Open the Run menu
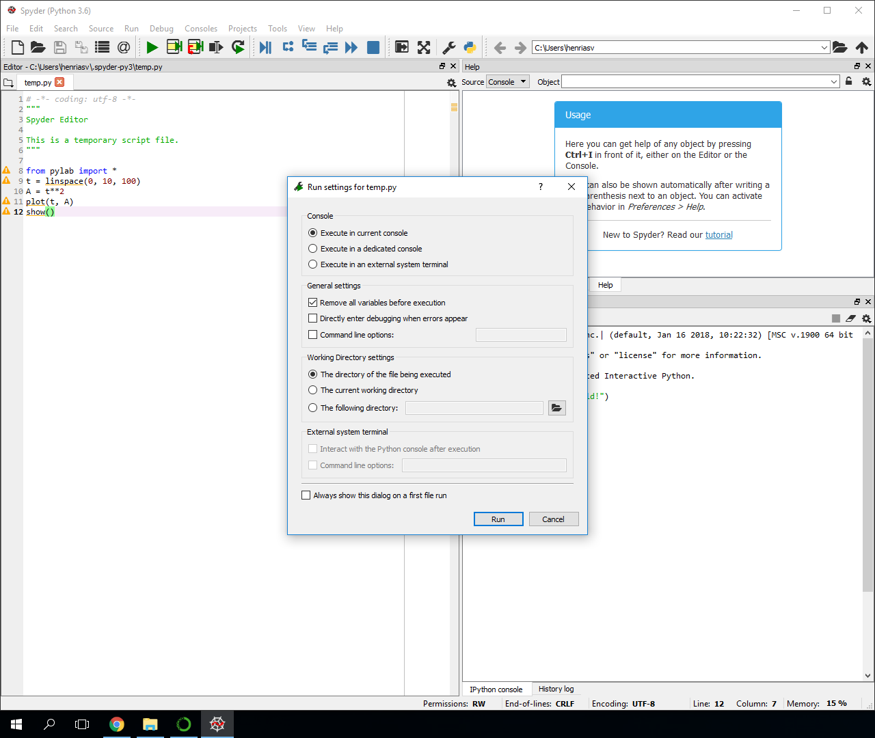875x738 pixels. tap(131, 29)
